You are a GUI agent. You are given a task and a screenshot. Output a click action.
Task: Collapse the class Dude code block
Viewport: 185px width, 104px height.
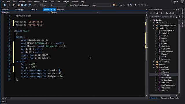click(x=15, y=31)
